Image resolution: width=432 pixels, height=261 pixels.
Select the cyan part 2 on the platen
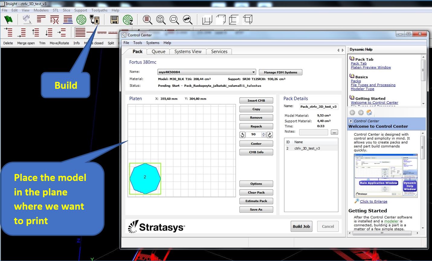click(x=145, y=179)
